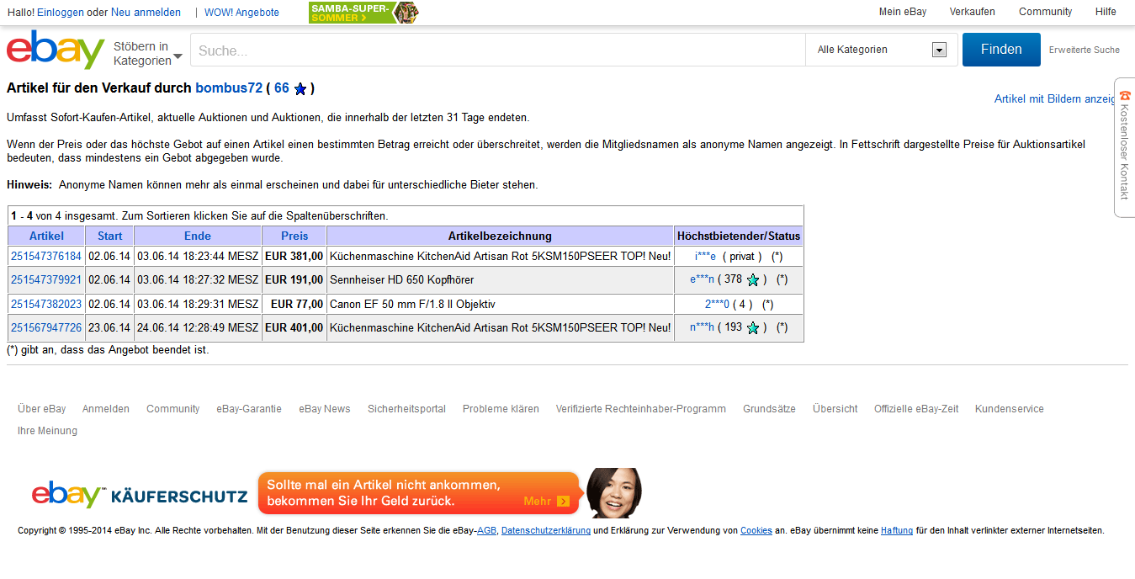
Task: Click Kundenservice footer link
Action: coord(1010,409)
